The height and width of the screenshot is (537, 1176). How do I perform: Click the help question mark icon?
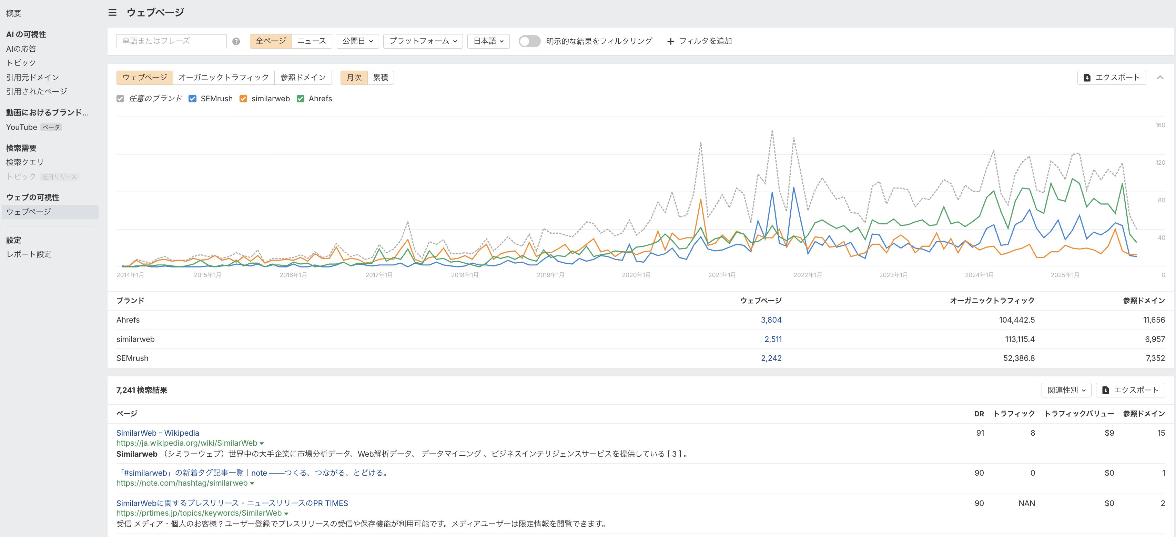pos(236,41)
